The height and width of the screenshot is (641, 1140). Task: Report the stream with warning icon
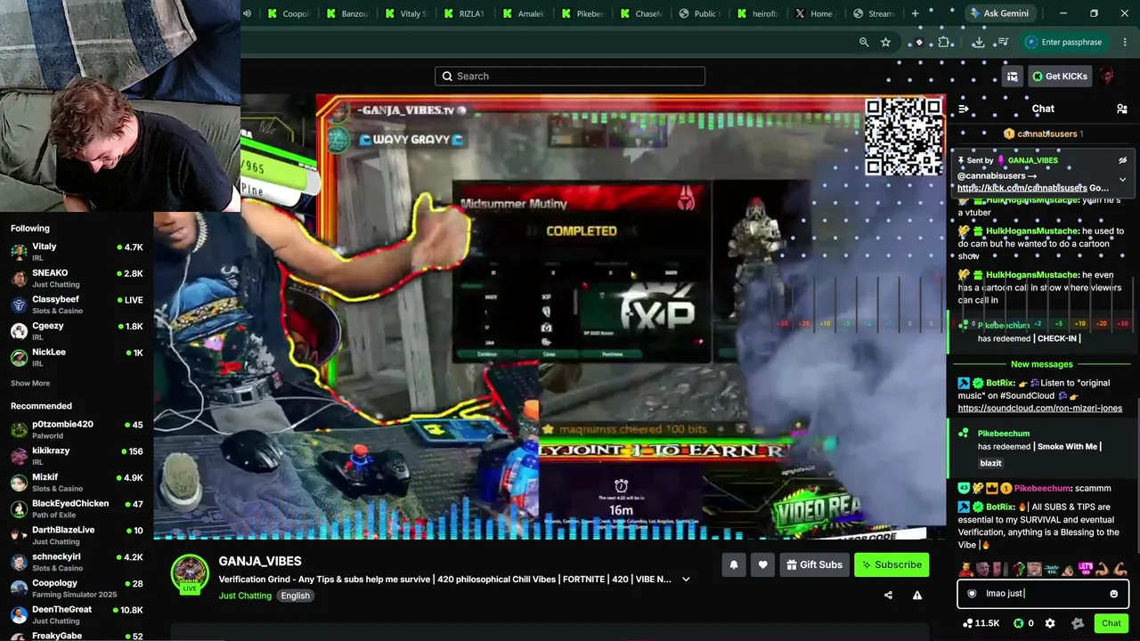point(917,595)
